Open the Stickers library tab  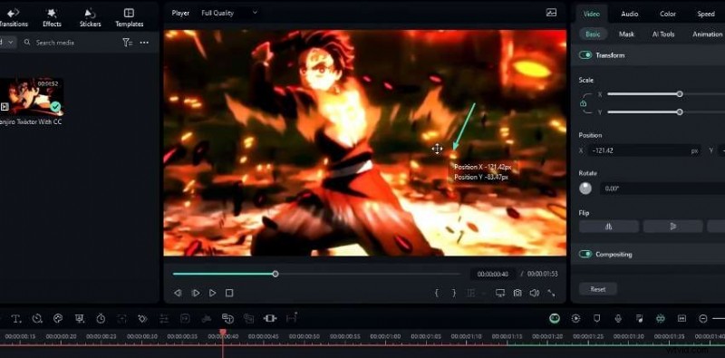[x=90, y=17]
